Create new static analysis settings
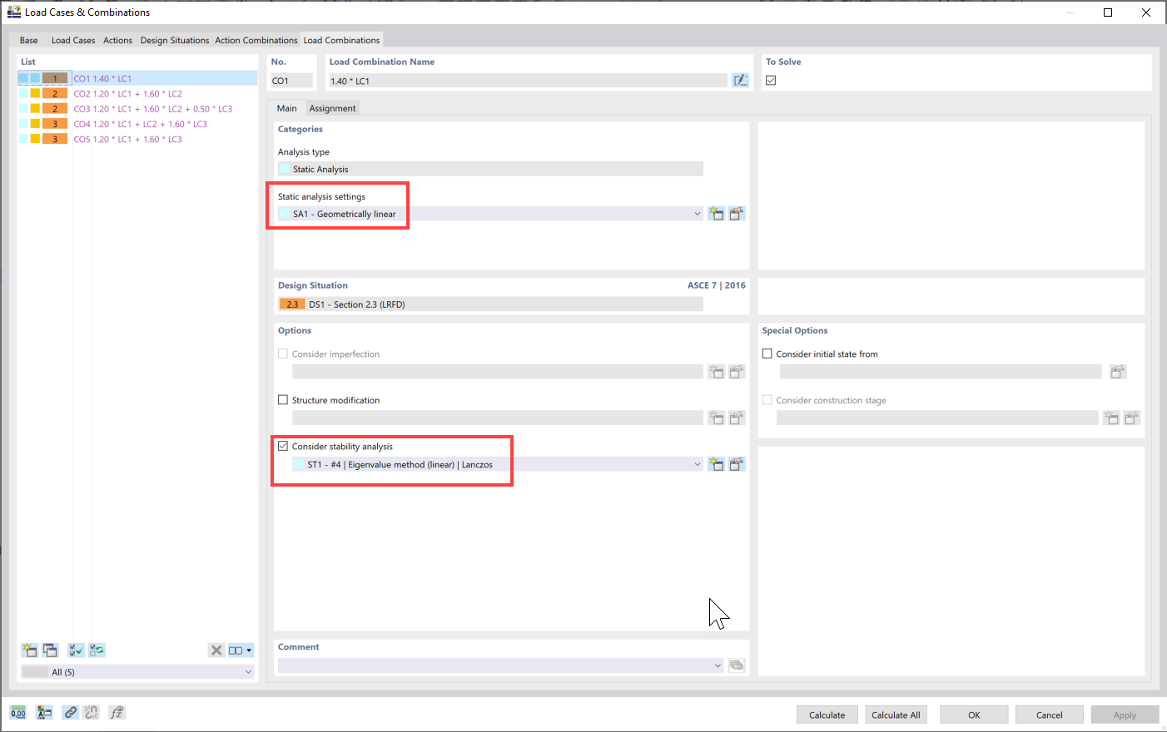 click(717, 213)
